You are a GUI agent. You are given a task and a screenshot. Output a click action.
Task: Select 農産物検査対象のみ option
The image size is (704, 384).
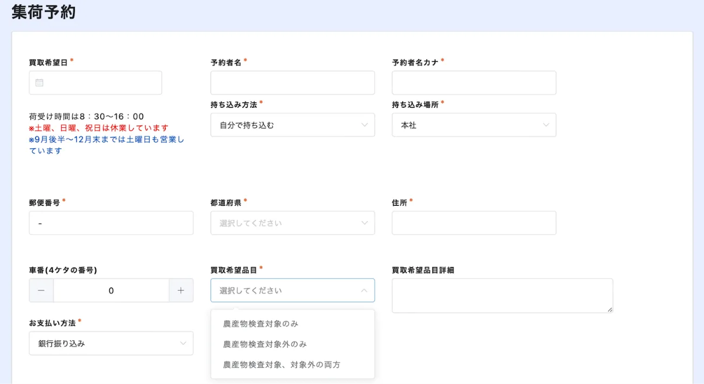[x=261, y=324]
